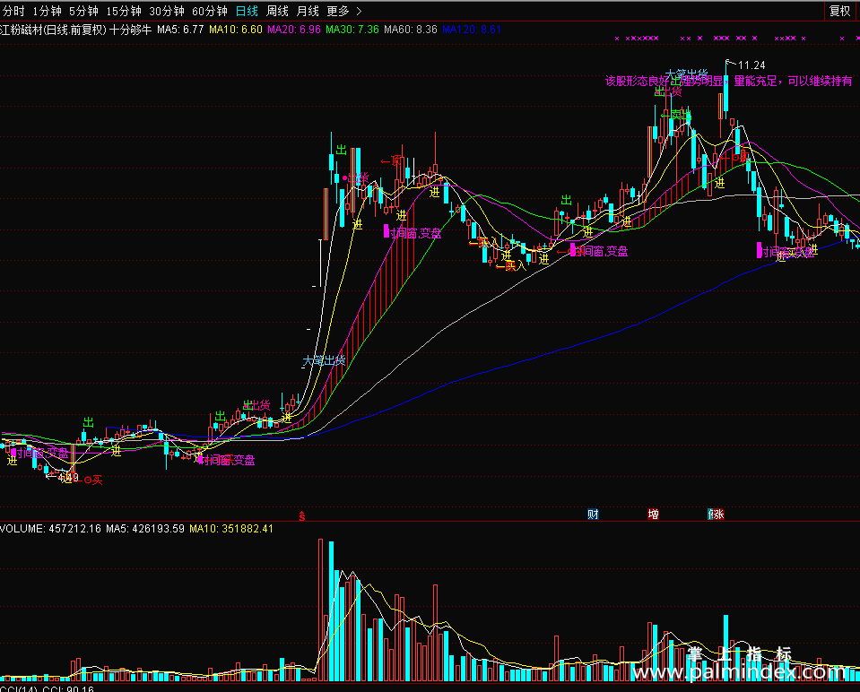Image resolution: width=860 pixels, height=692 pixels.
Task: Click the MA20: 6.96 indicator label
Action: click(294, 30)
